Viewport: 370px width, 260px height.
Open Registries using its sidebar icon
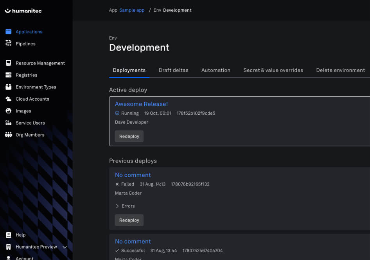tap(8, 75)
